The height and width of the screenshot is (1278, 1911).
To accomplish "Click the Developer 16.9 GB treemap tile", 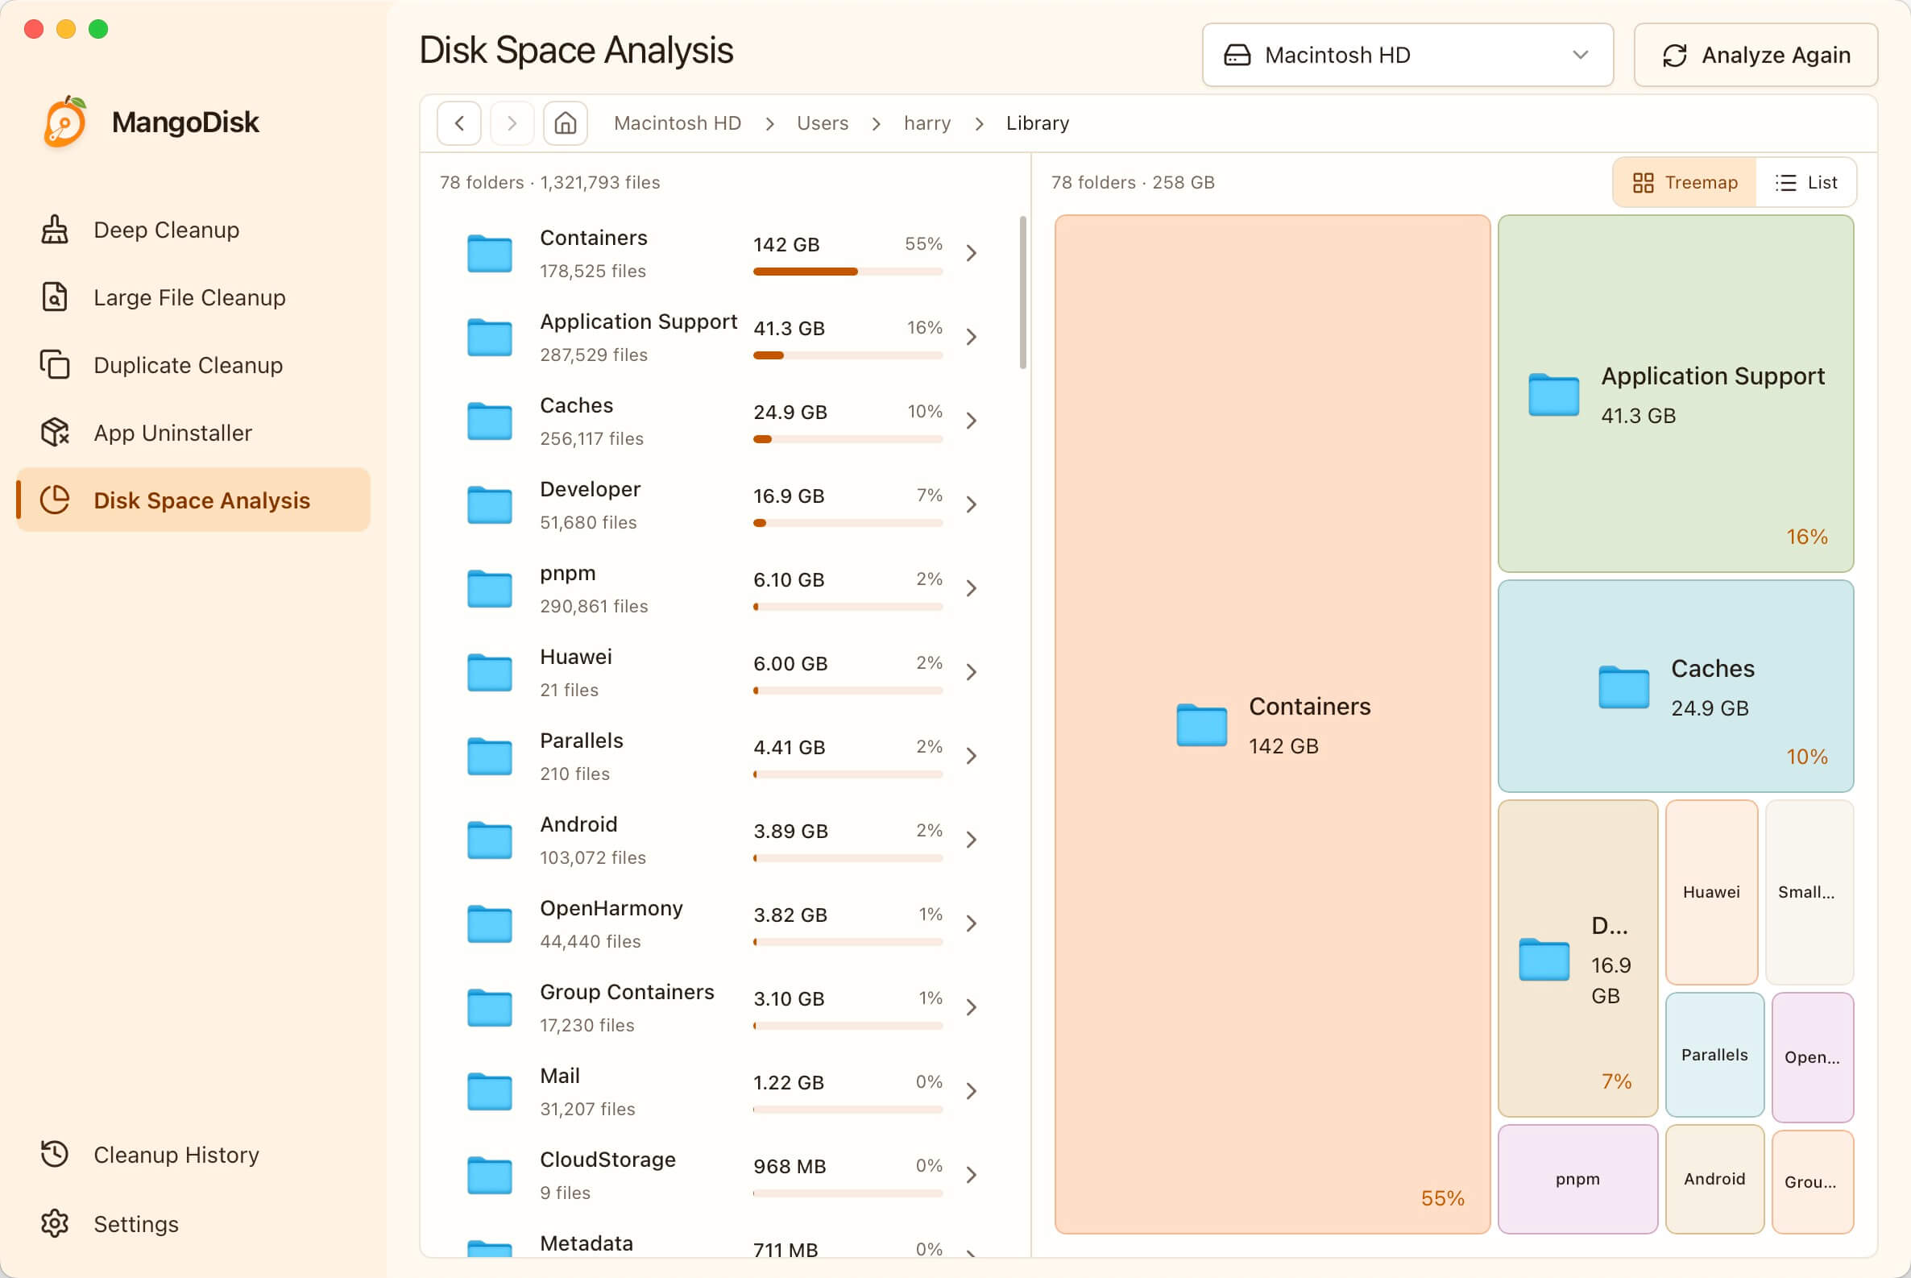I will pos(1577,959).
